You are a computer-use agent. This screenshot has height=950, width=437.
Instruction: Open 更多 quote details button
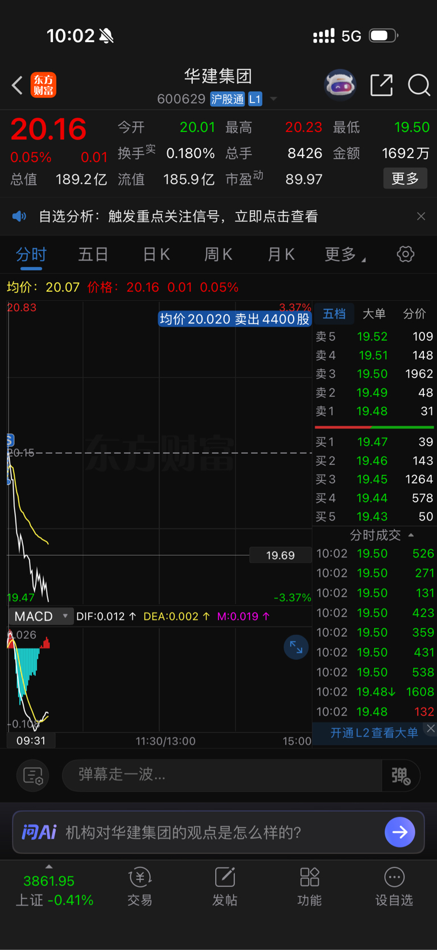point(405,179)
